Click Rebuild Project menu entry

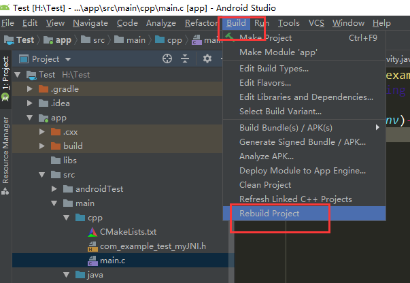[304, 214]
